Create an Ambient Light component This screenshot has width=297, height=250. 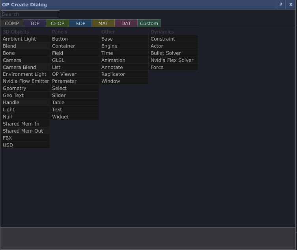tap(19, 39)
